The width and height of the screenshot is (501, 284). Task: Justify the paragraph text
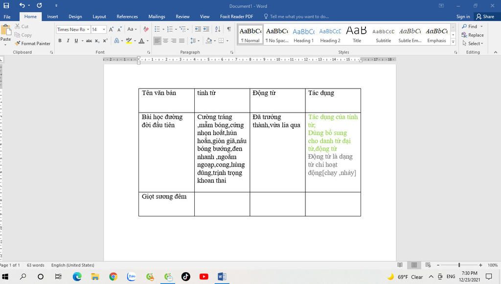pos(182,41)
